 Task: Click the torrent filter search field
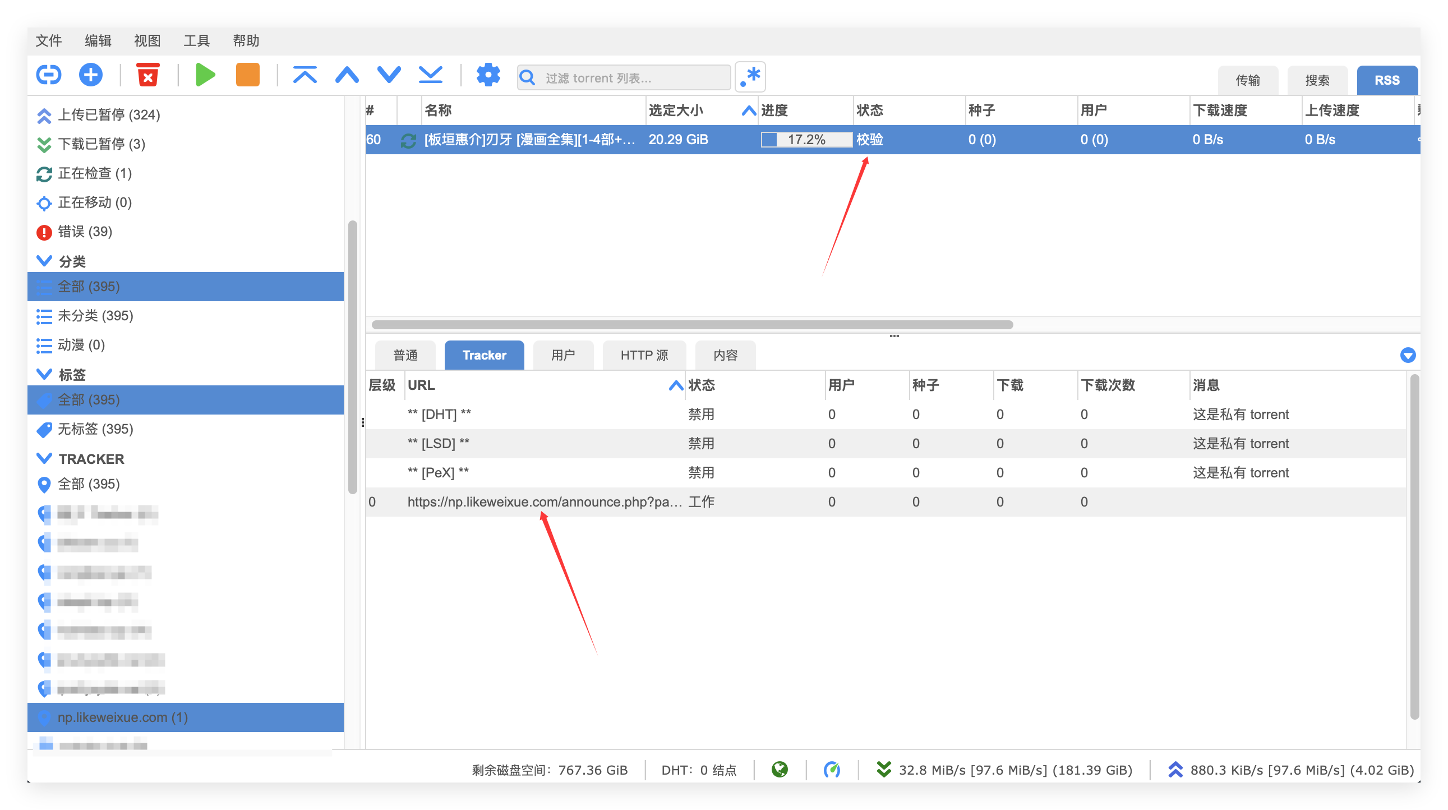pos(633,77)
